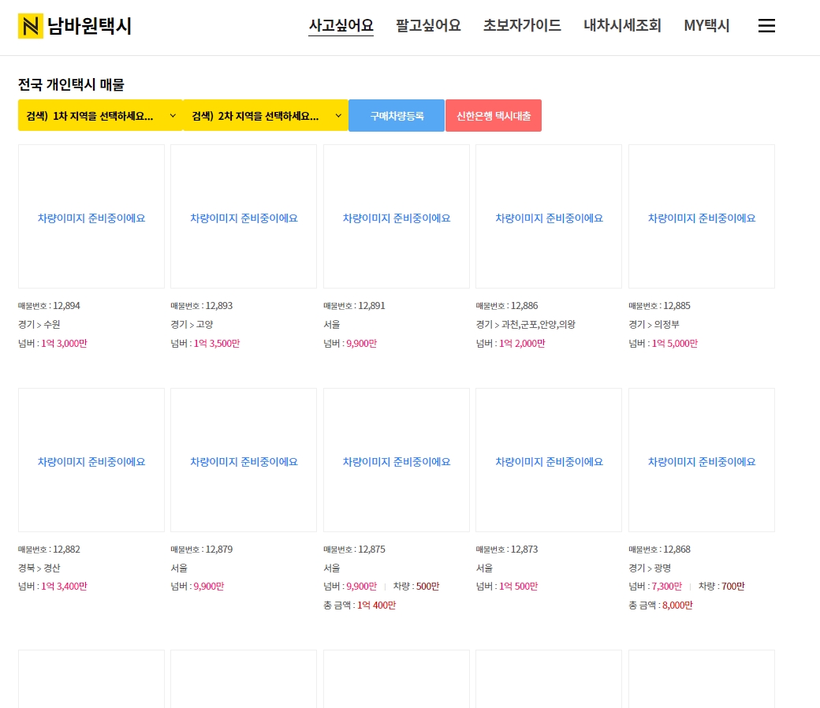Click the 구매차량등록 button

point(397,116)
